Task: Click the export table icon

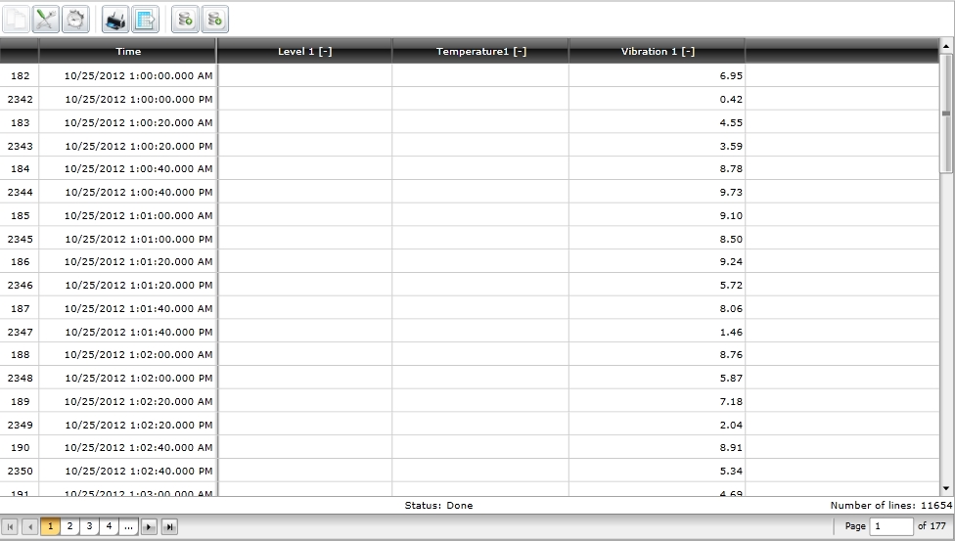Action: (146, 19)
